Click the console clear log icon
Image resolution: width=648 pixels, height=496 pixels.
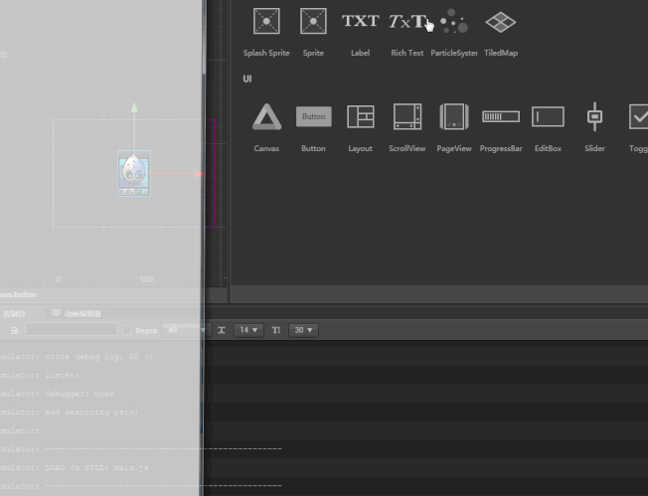(15, 330)
